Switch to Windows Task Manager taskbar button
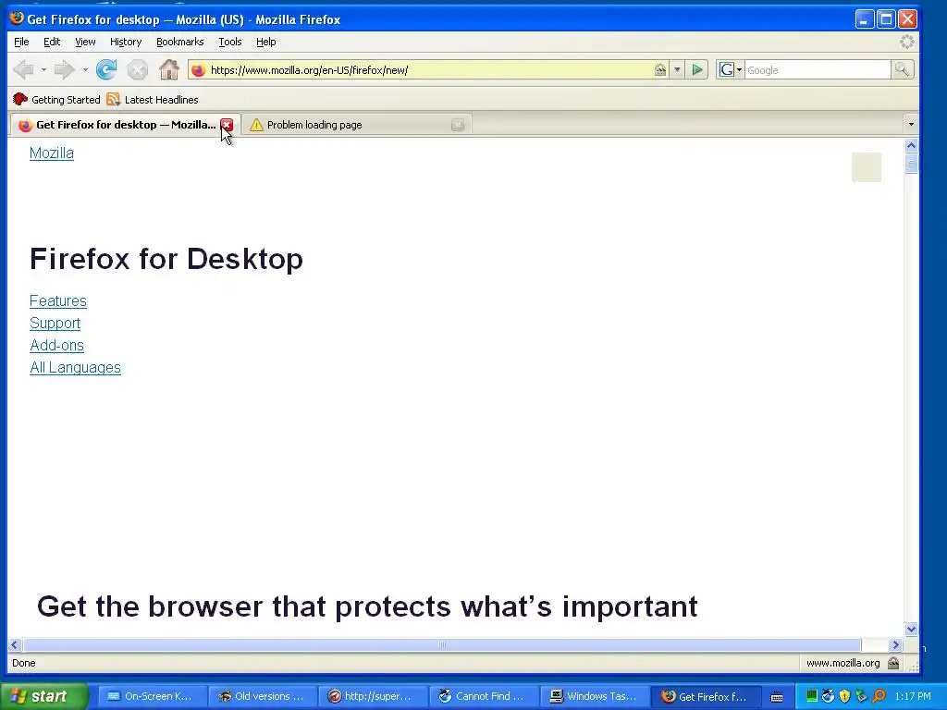This screenshot has height=710, width=947. [594, 696]
